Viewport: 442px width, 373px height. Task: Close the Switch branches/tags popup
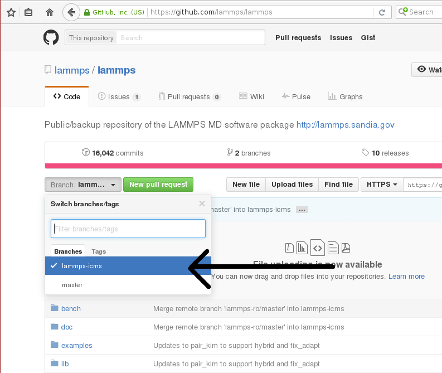pos(202,204)
